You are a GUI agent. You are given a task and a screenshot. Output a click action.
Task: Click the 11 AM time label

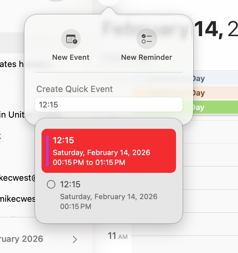tap(118, 236)
